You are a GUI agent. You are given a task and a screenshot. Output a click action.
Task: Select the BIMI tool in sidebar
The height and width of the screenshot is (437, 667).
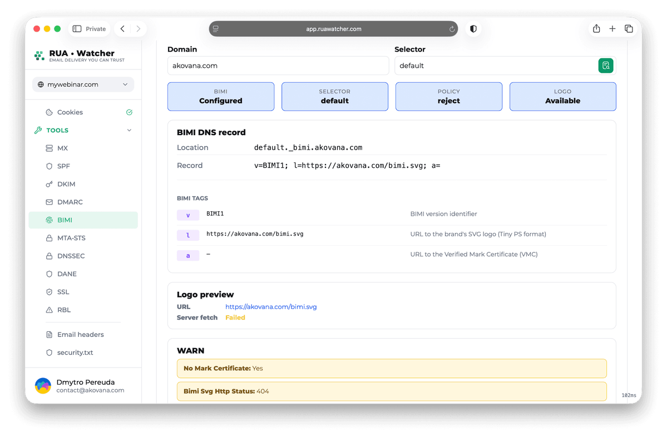point(83,220)
